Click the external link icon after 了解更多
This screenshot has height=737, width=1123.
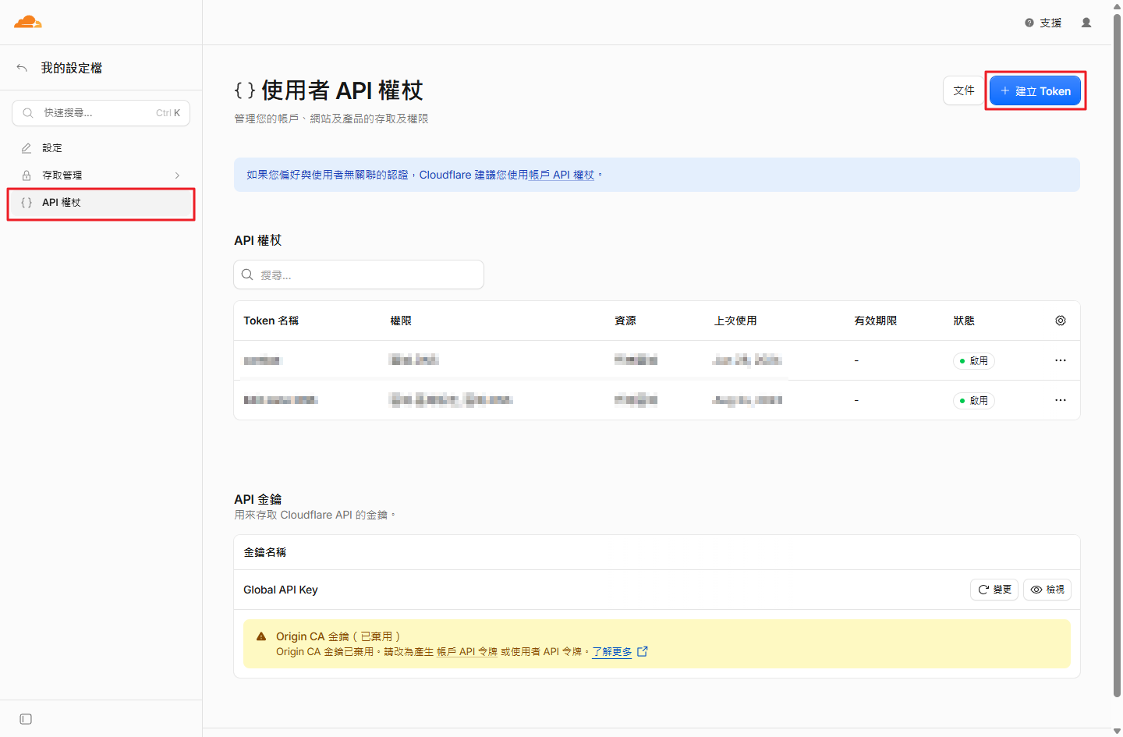coord(643,652)
